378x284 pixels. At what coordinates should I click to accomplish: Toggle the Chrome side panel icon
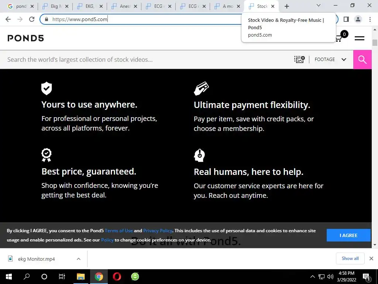pyautogui.click(x=346, y=19)
